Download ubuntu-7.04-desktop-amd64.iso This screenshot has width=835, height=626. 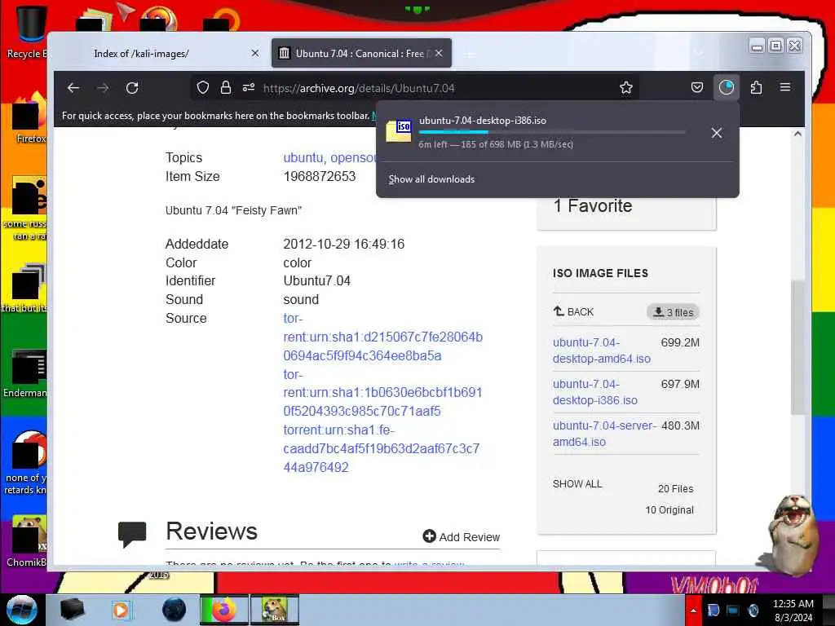point(602,350)
